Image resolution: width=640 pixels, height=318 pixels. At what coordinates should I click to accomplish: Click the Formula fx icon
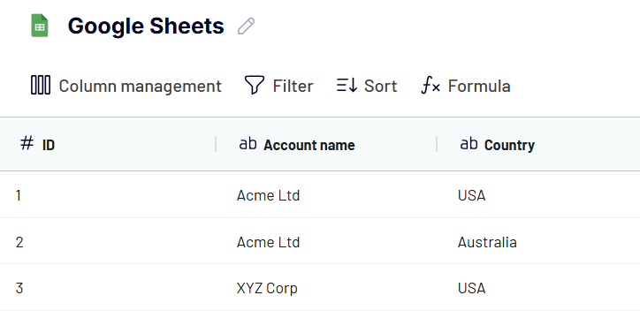point(430,86)
